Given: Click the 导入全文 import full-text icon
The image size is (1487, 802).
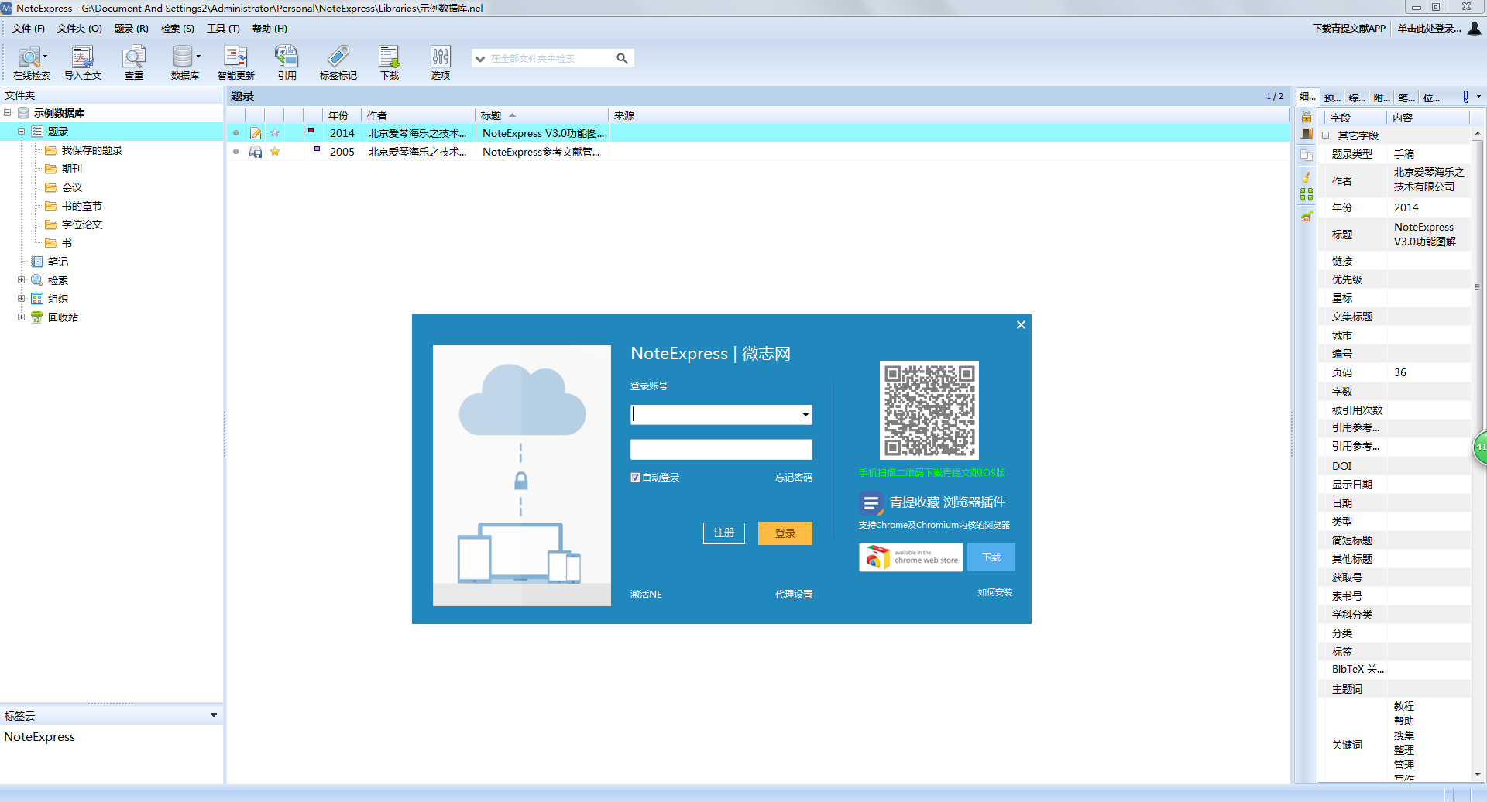Looking at the screenshot, I should [x=82, y=60].
